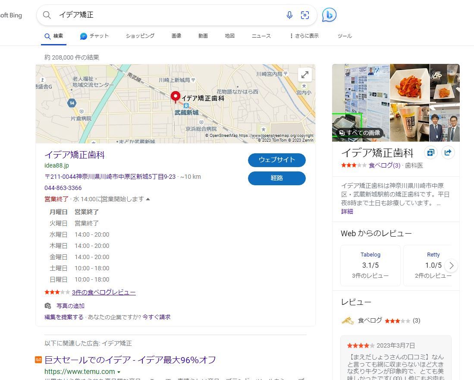Click next arrow in Web reviews carousel
Screen dimensions: 474x380
pos(451,266)
